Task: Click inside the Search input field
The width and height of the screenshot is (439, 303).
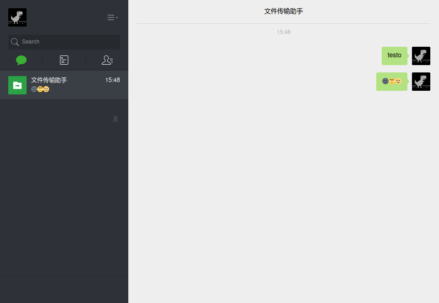Action: point(64,42)
